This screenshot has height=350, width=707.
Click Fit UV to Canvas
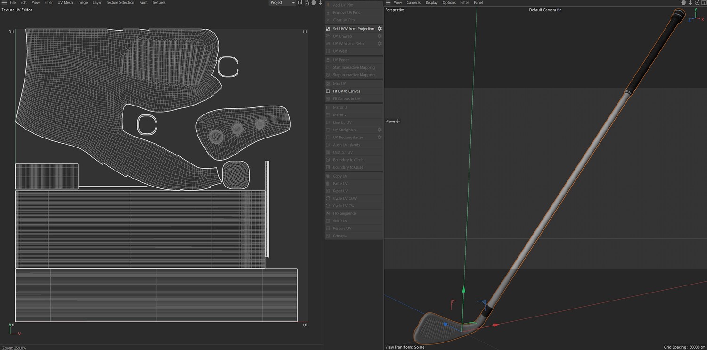tap(346, 91)
